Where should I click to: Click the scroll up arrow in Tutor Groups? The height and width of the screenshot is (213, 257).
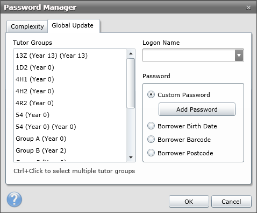[x=131, y=53]
